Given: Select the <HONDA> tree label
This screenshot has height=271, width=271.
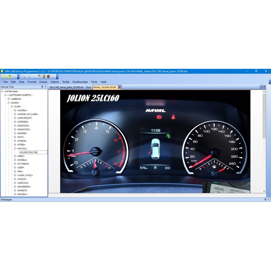Looking at the screenshot, I should pyautogui.click(x=22, y=160).
